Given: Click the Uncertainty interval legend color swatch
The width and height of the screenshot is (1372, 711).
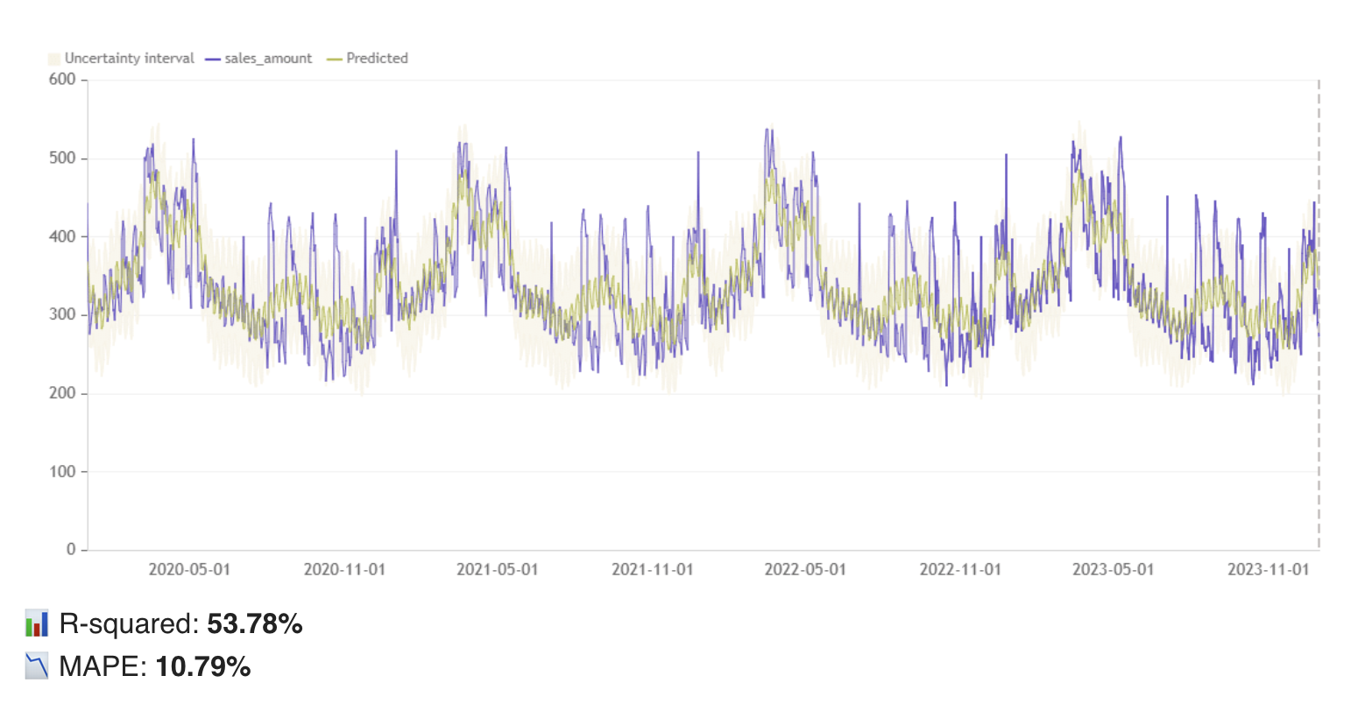Looking at the screenshot, I should coord(53,59).
